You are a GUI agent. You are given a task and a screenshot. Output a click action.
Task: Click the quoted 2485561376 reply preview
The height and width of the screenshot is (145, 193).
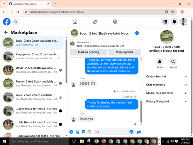point(129,97)
